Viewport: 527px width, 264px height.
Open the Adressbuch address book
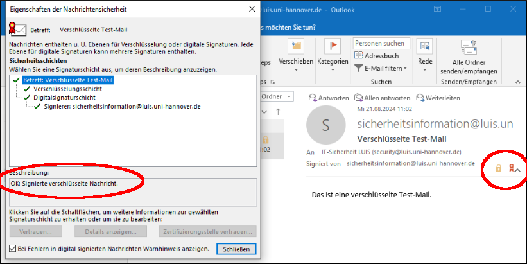tap(377, 55)
